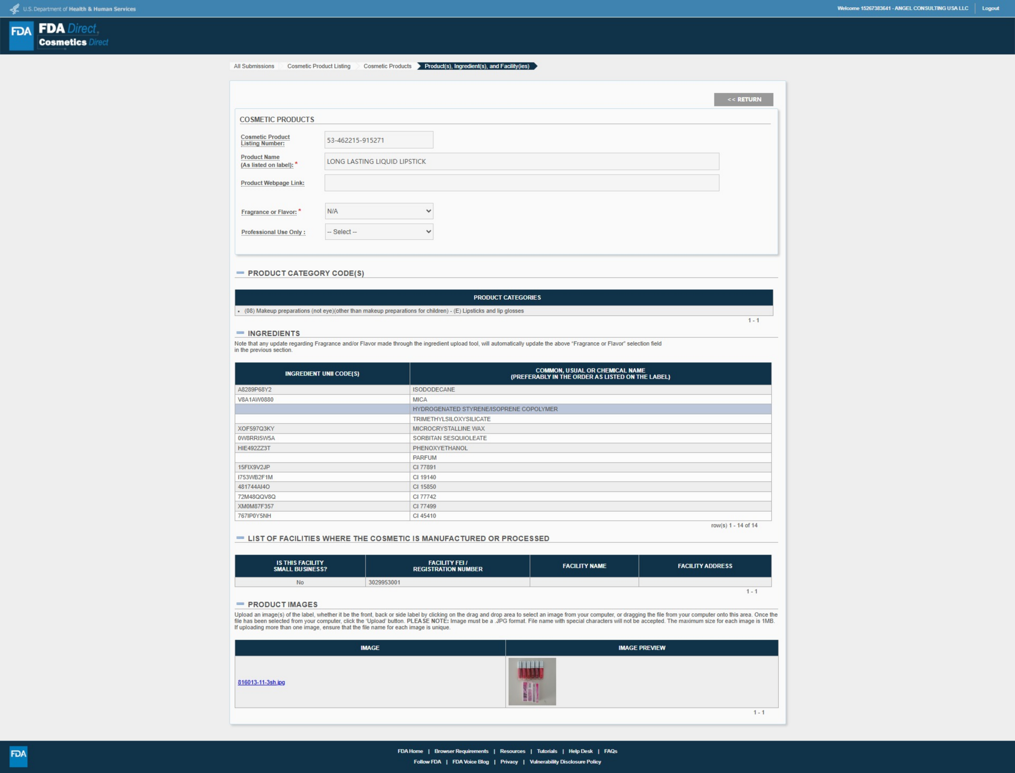Image resolution: width=1015 pixels, height=773 pixels.
Task: Open the Fragrance or Flavor dropdown
Action: pos(379,211)
